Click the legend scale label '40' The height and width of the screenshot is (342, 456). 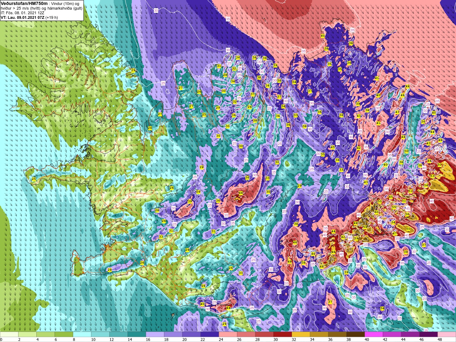click(367, 340)
